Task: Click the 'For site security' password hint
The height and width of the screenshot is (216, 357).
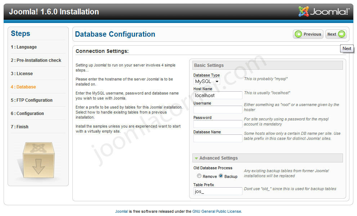Action: tap(286, 121)
